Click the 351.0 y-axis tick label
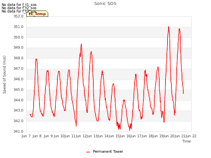Image resolution: width=211 pixels, height=158 pixels. [x=18, y=27]
